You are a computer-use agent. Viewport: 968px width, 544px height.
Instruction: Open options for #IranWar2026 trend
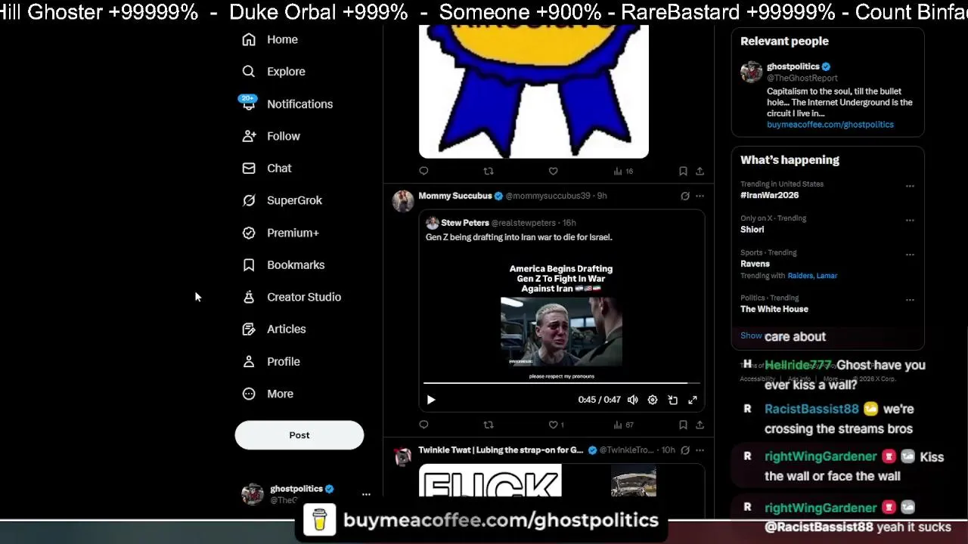tap(910, 186)
